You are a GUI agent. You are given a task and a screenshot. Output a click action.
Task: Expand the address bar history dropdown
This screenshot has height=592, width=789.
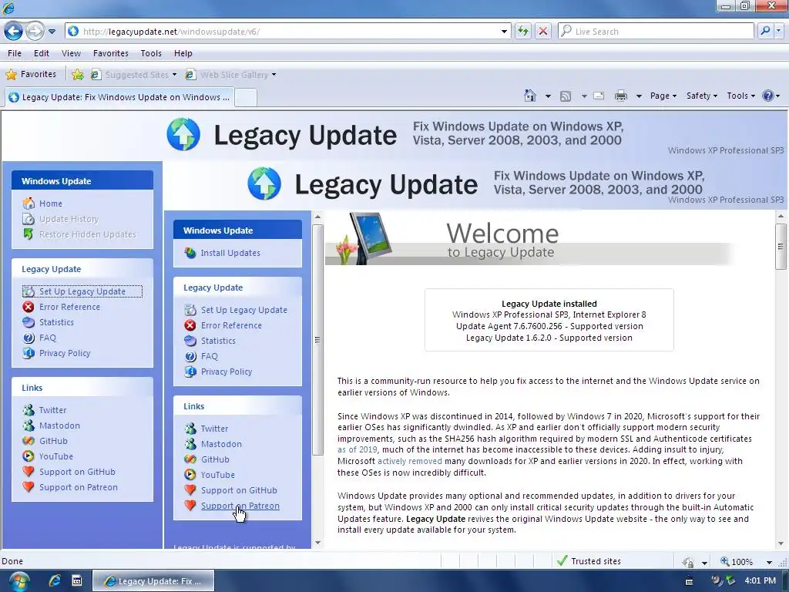point(504,32)
